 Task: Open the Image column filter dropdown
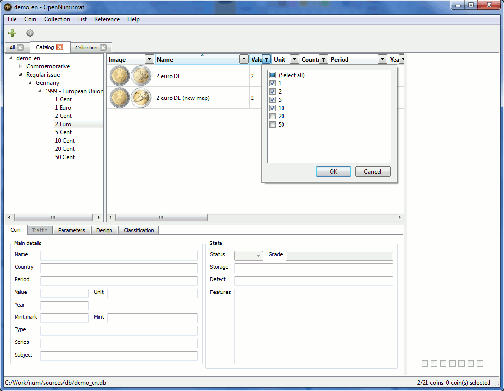pos(149,59)
